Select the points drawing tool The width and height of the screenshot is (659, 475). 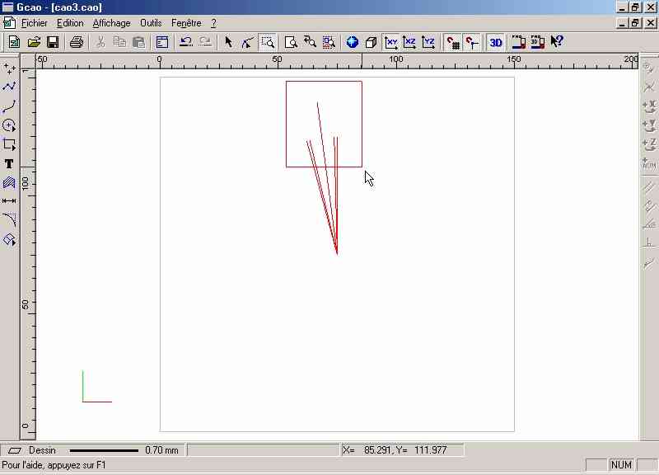[9, 68]
